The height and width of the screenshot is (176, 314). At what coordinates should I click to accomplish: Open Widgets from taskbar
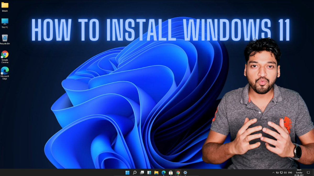149,173
